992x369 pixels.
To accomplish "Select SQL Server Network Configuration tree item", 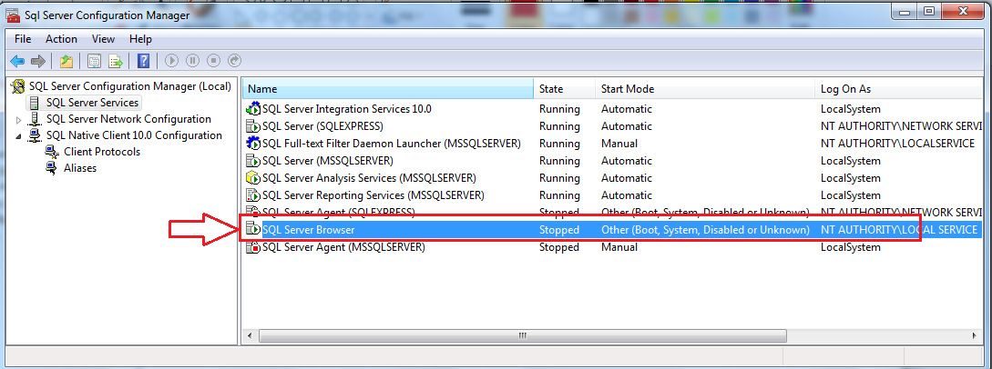I will (128, 118).
